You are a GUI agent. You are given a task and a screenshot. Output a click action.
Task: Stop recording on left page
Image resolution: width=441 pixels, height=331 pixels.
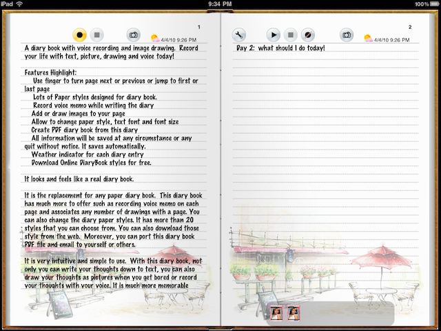(97, 34)
